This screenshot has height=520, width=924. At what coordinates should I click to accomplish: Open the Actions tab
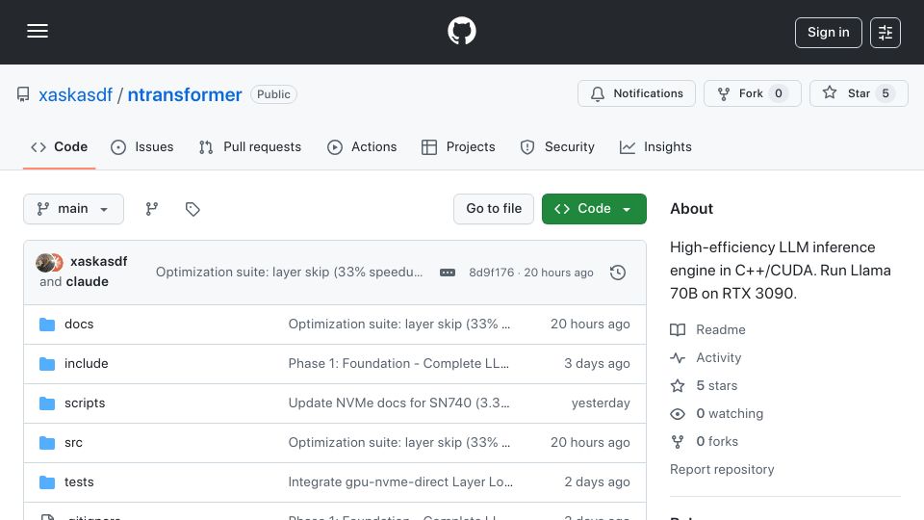(362, 146)
